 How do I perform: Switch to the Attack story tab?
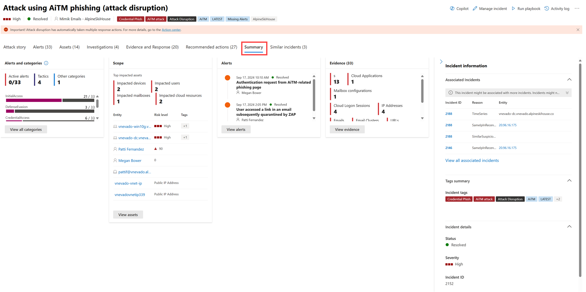coord(14,47)
